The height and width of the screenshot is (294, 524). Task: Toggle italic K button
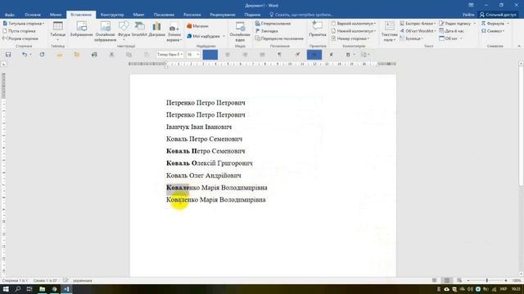coord(332,55)
